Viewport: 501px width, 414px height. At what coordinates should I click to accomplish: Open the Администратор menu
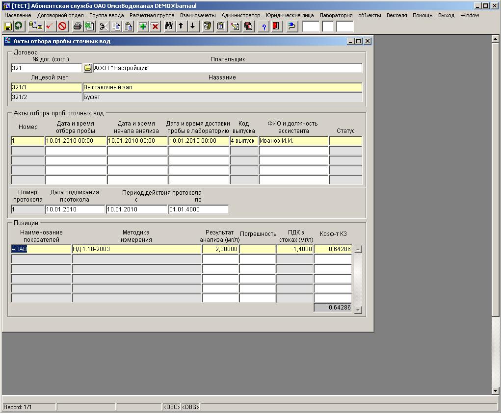(x=240, y=15)
